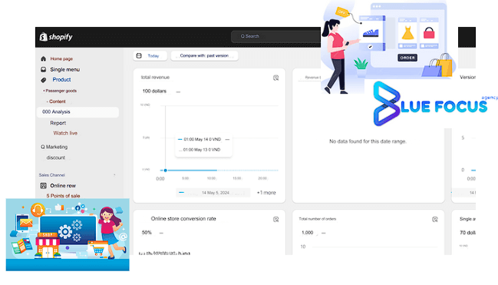Click the 01:00 May 14 0 VND tooltip row
This screenshot has width=498, height=285.
203,139
